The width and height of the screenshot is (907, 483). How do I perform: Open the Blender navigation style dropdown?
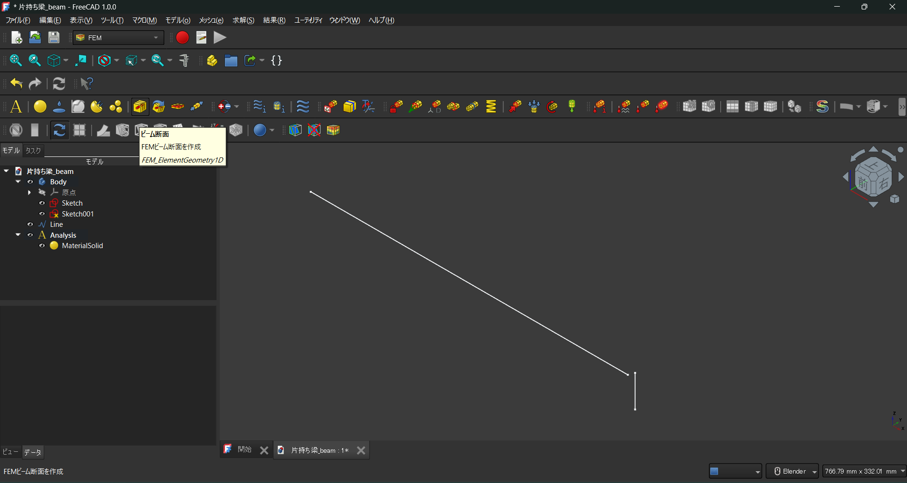point(792,471)
